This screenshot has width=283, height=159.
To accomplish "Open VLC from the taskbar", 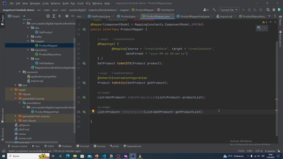I will coord(140,156).
